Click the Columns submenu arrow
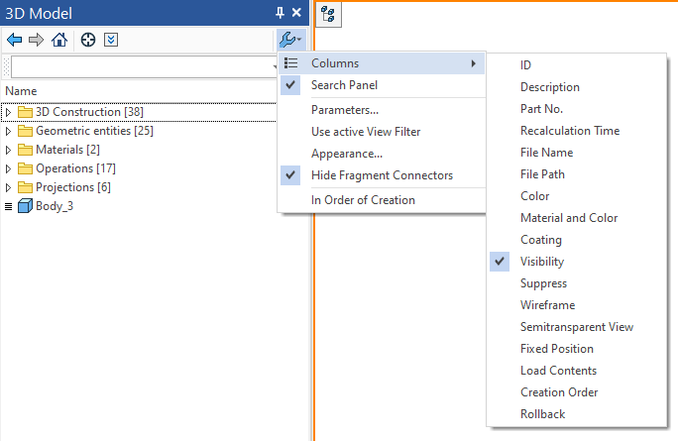 coord(474,63)
